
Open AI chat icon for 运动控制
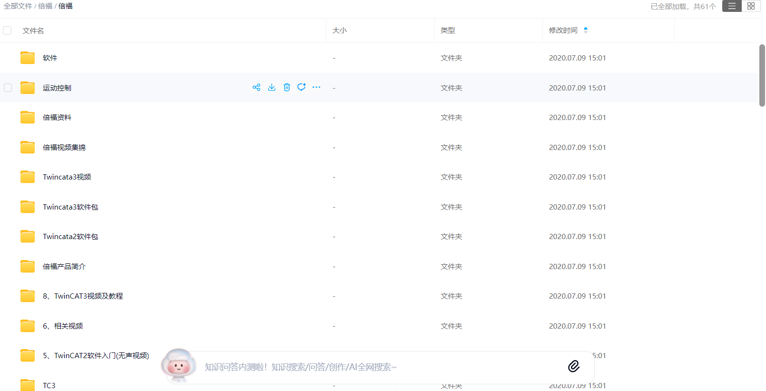point(302,87)
